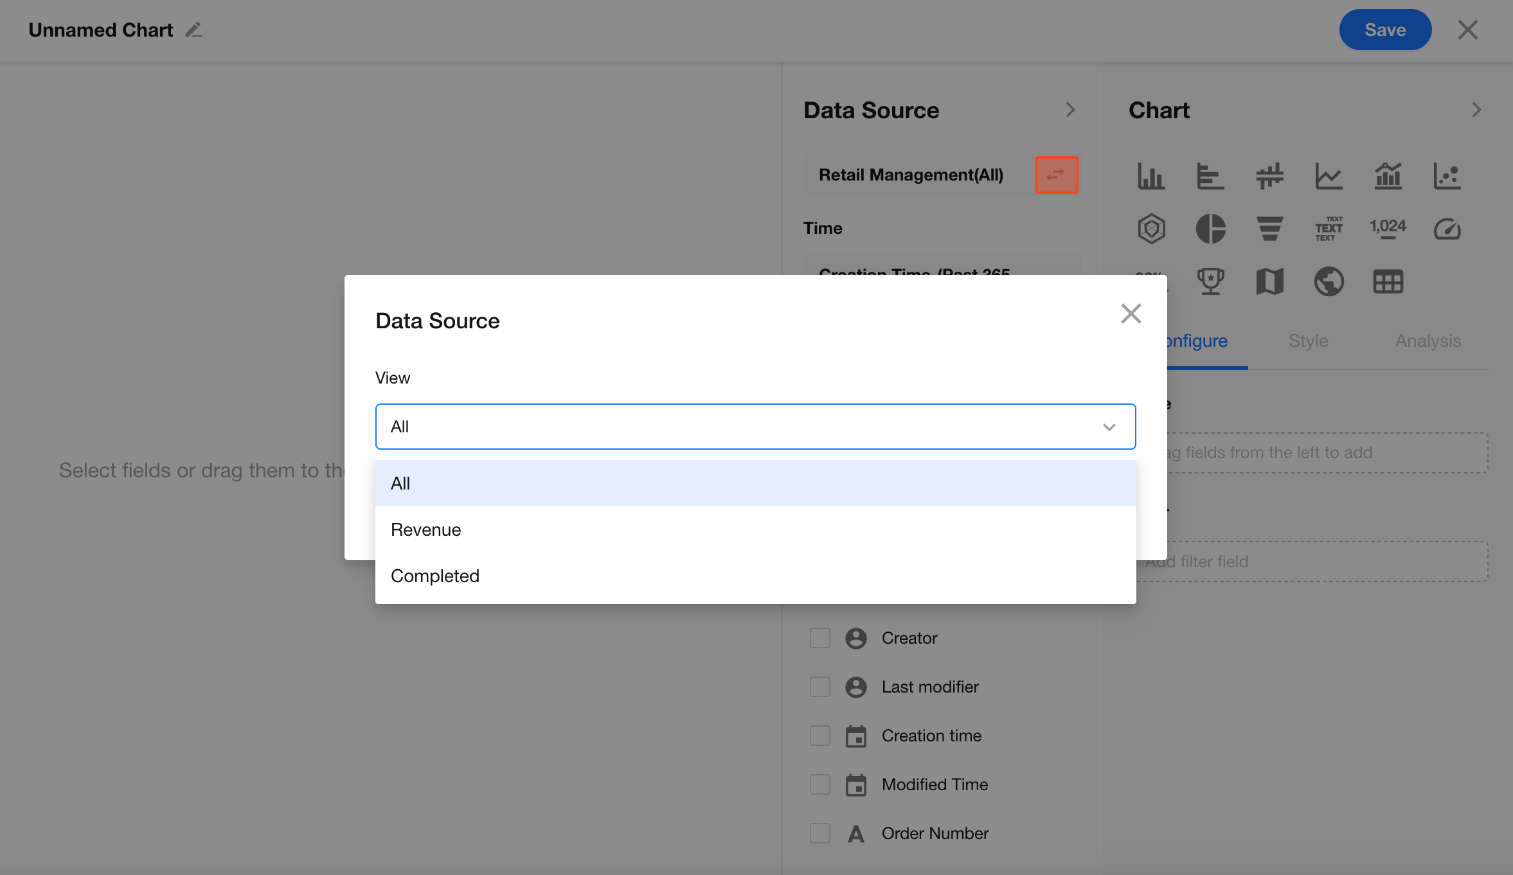Select the gauge chart icon

[1447, 229]
